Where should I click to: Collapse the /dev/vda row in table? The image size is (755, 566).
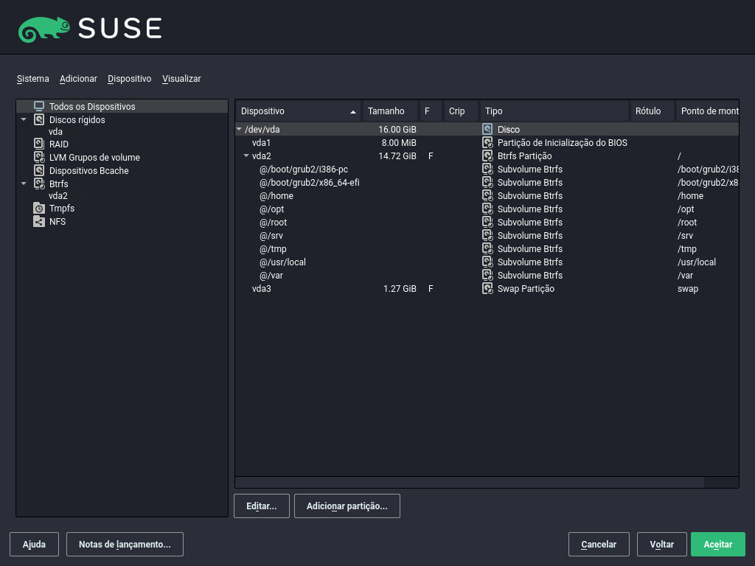click(239, 129)
